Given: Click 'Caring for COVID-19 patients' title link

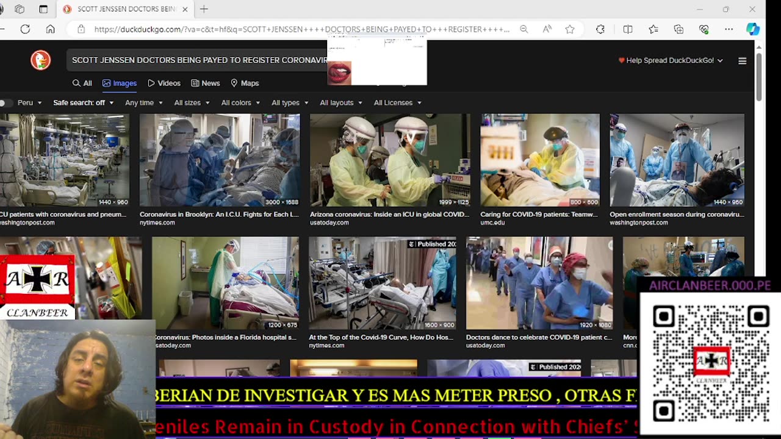Looking at the screenshot, I should [x=539, y=215].
